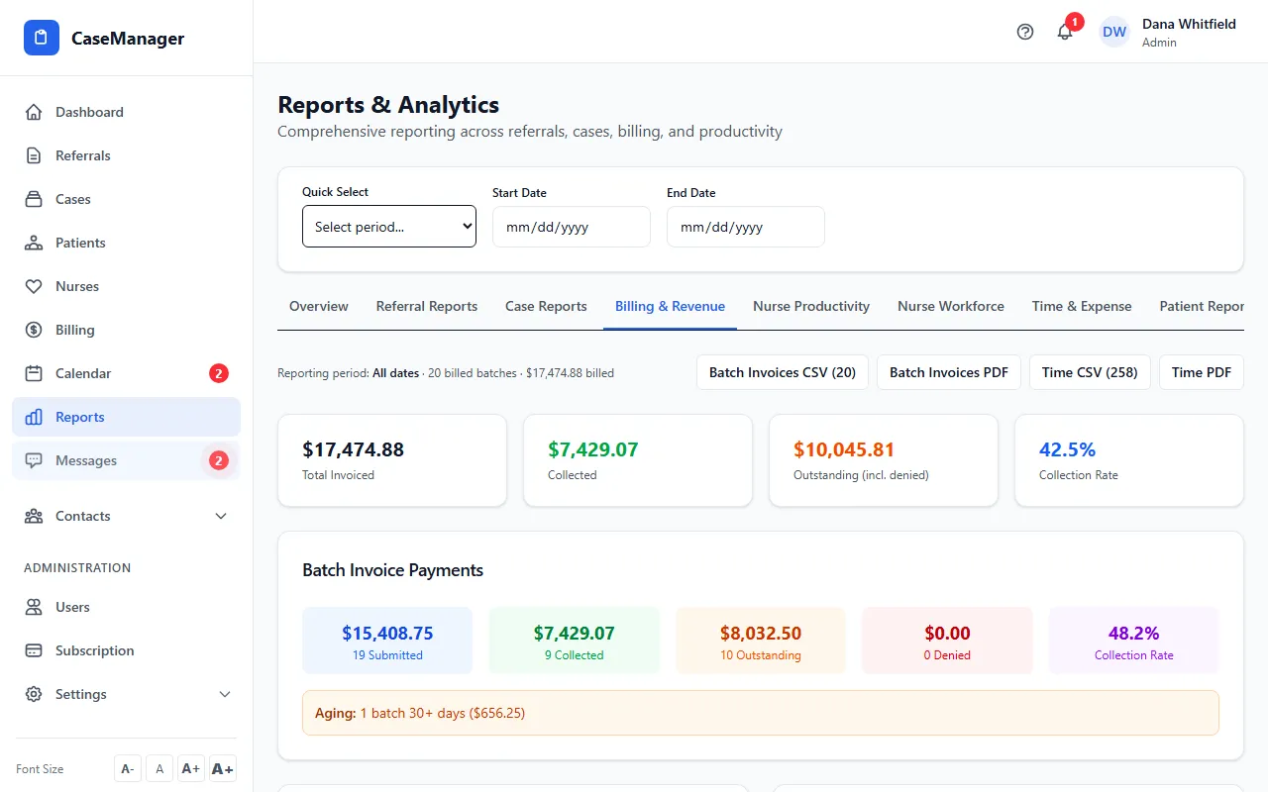1268x792 pixels.
Task: Click the Dashboard home icon
Action: (x=34, y=112)
